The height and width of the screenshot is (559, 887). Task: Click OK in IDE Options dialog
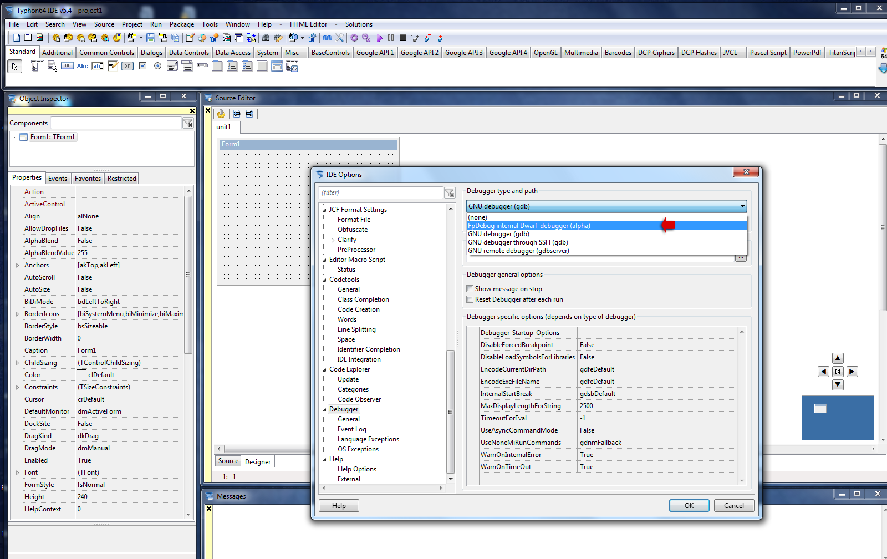pos(689,506)
